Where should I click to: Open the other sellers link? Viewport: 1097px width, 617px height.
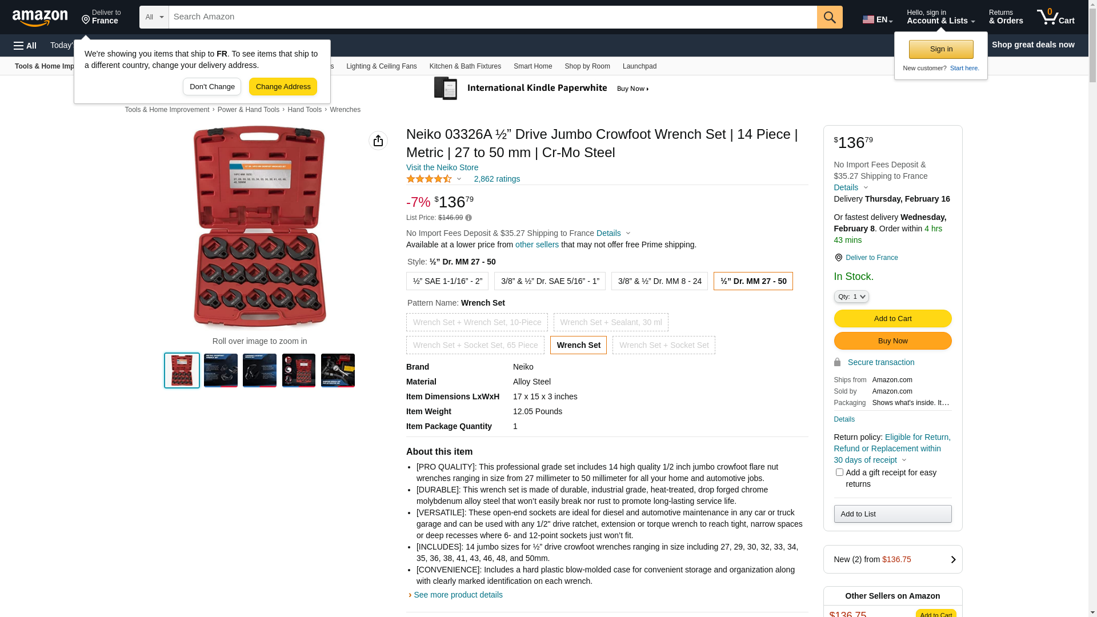(537, 245)
